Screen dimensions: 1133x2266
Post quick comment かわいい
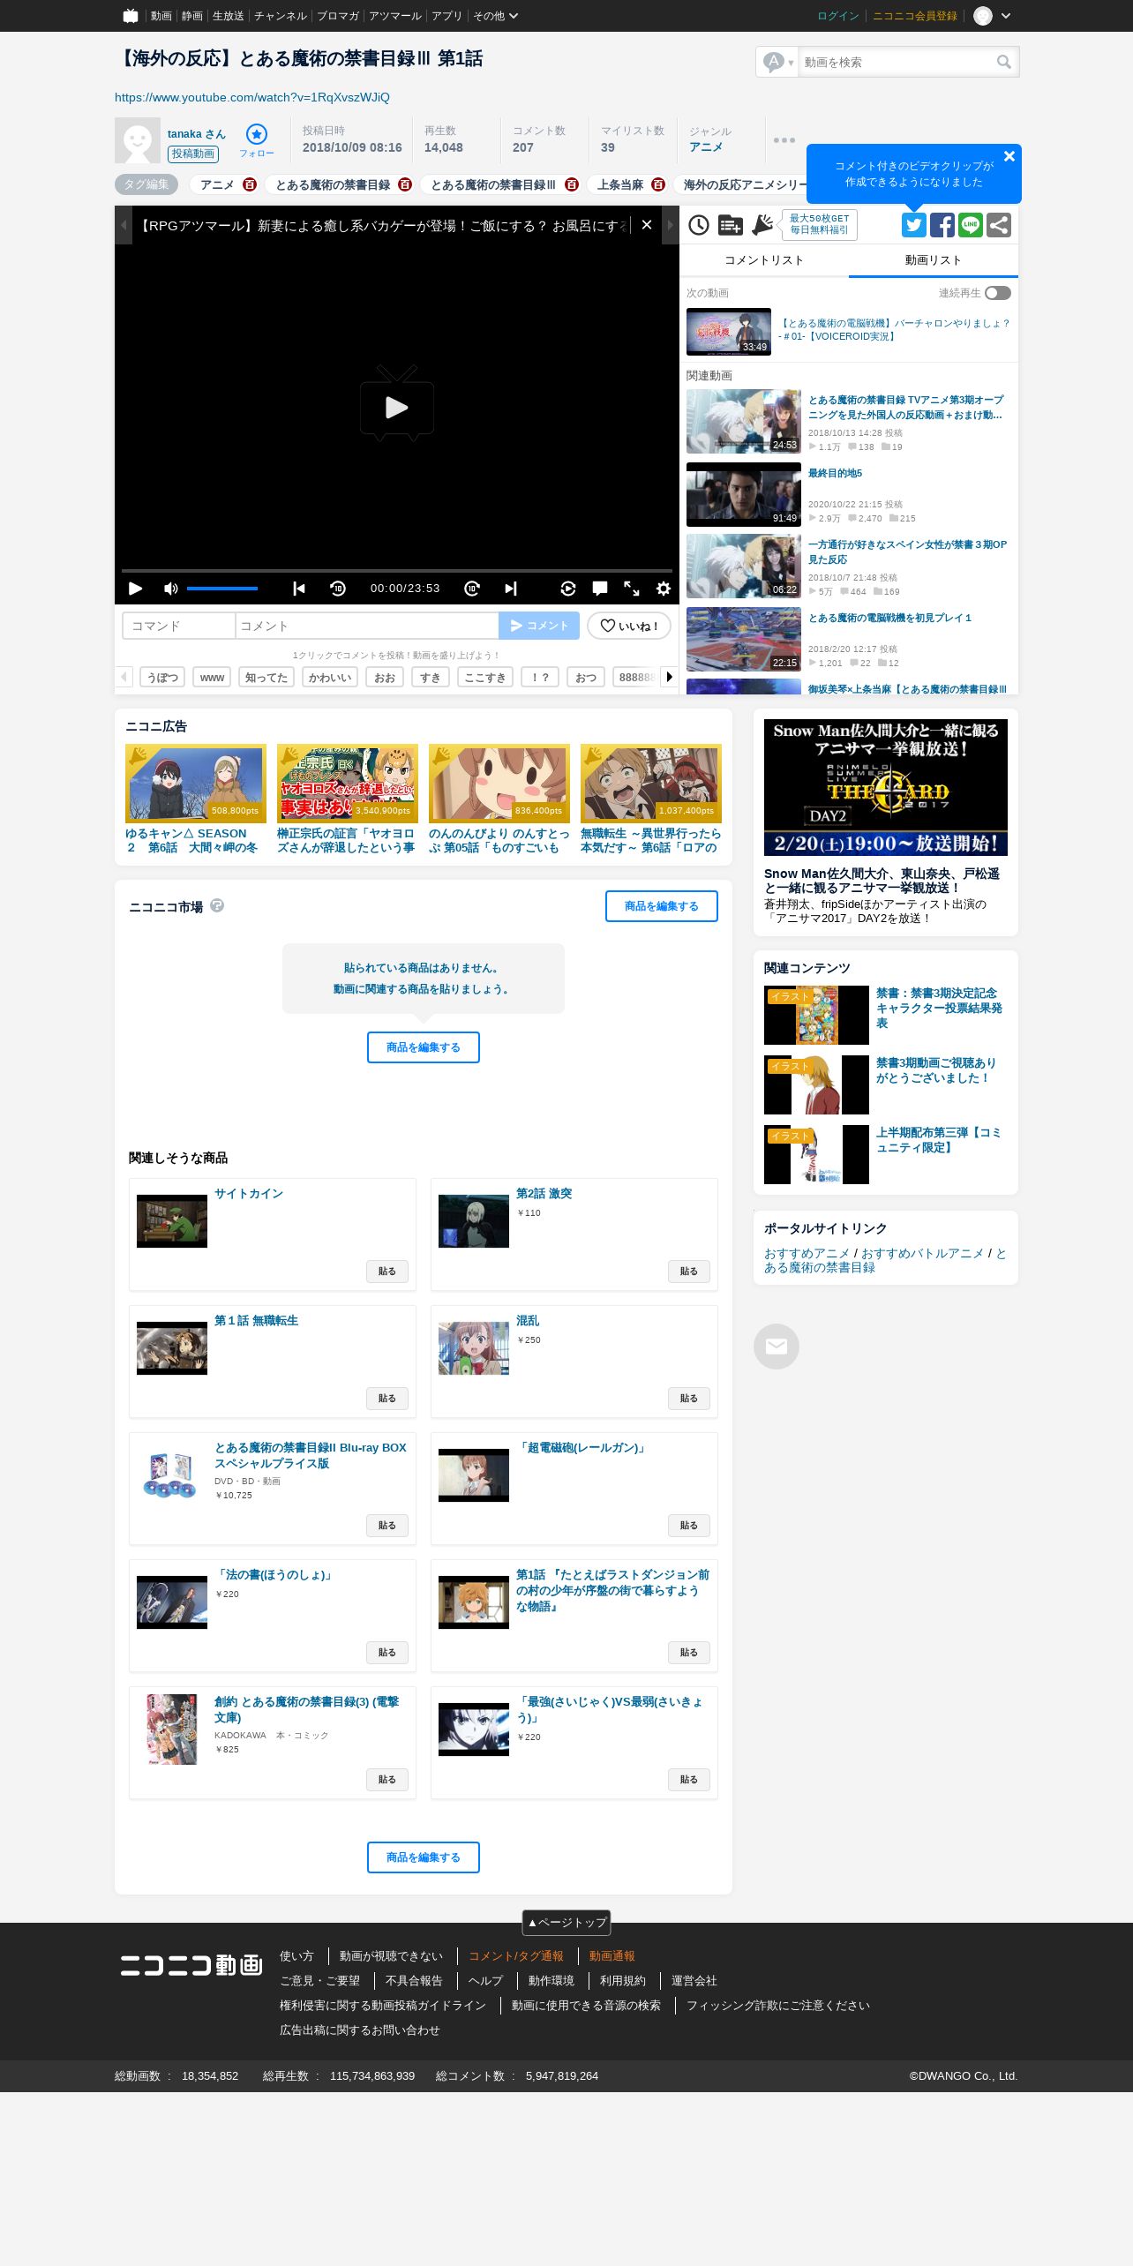pyautogui.click(x=330, y=678)
